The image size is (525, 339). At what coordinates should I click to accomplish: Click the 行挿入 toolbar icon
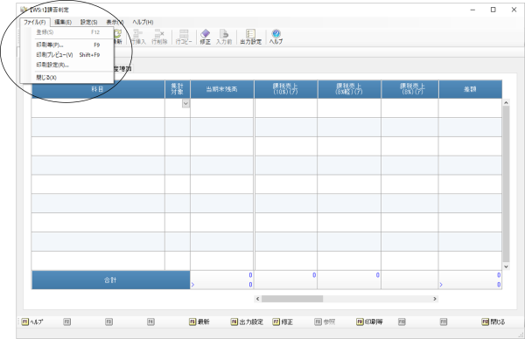tap(138, 37)
